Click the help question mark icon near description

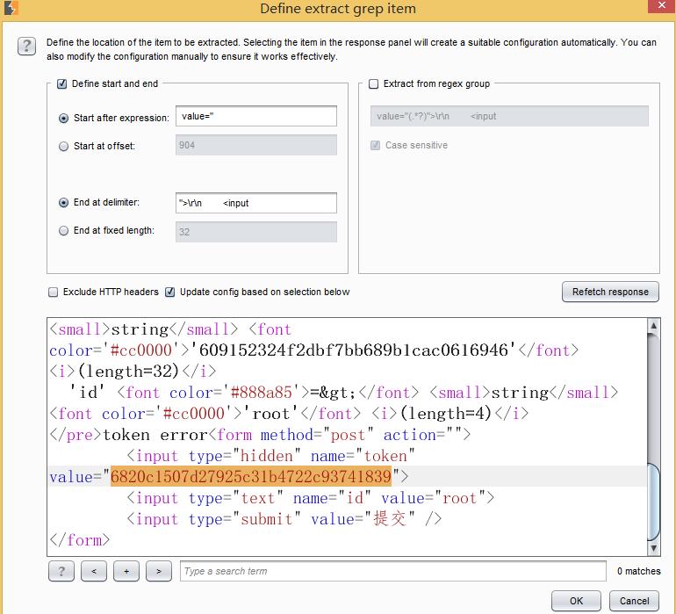coord(26,47)
